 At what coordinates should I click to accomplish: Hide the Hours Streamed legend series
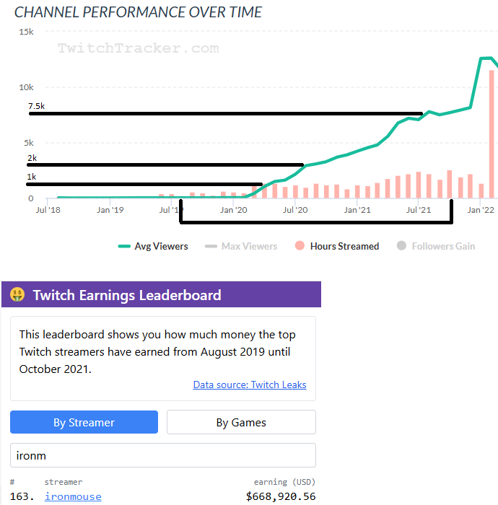point(336,246)
